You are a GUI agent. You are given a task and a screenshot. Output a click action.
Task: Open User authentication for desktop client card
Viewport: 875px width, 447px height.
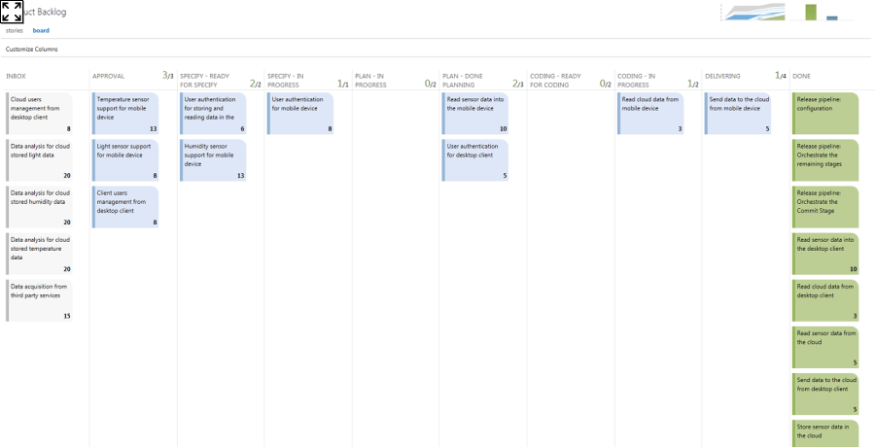475,160
